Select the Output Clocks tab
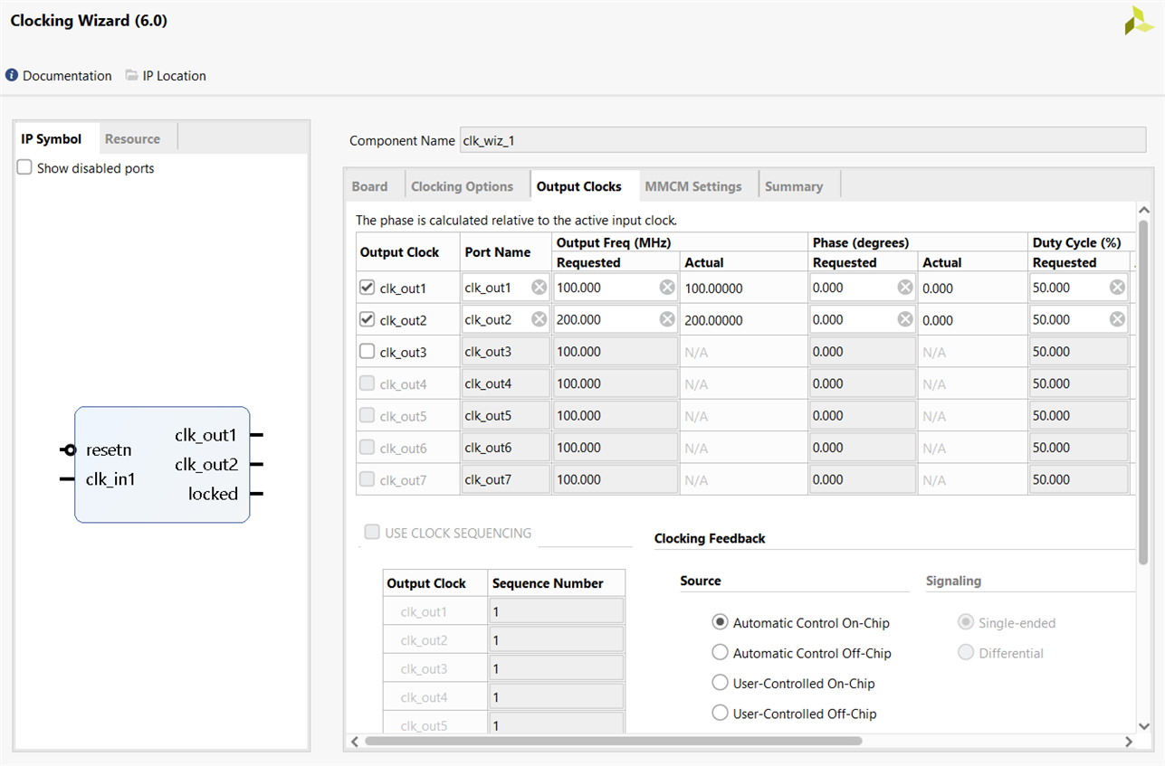Screen dimensions: 1165x766 579,186
